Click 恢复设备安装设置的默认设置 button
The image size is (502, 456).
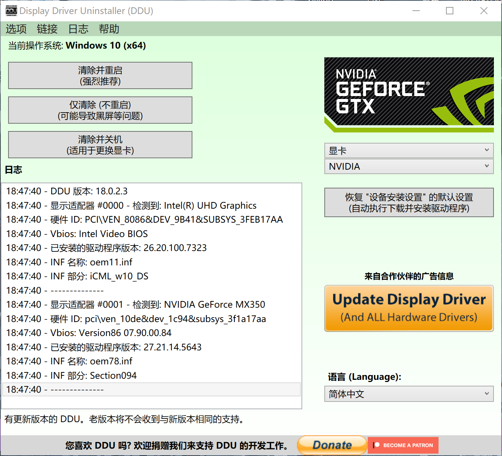[x=409, y=202]
